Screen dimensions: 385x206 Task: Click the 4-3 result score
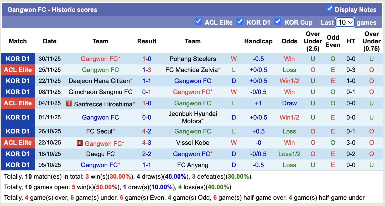147,143
